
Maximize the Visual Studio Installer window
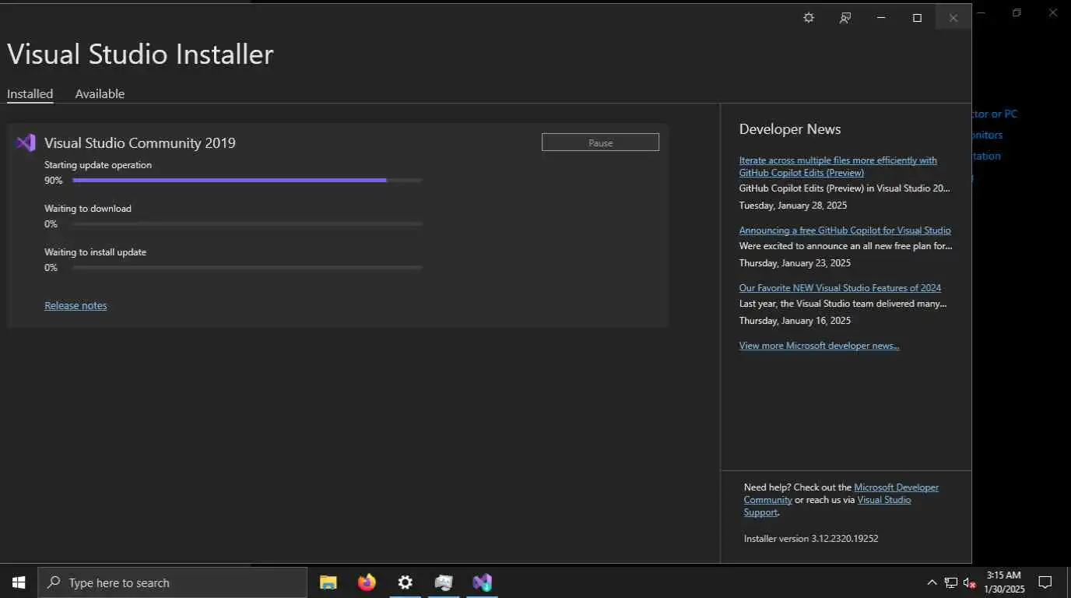(917, 18)
